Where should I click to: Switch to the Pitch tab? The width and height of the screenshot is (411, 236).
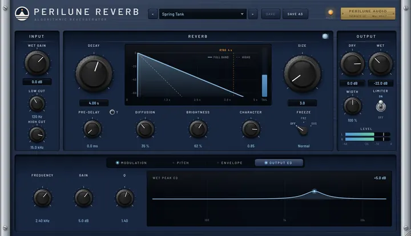pos(180,162)
